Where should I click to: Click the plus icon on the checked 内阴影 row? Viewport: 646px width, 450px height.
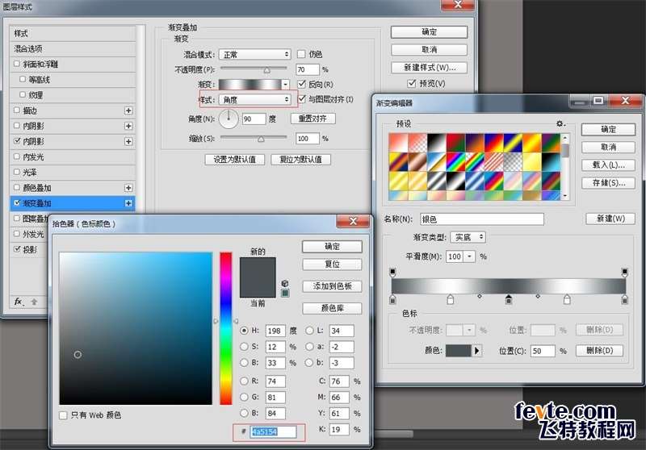tap(128, 141)
